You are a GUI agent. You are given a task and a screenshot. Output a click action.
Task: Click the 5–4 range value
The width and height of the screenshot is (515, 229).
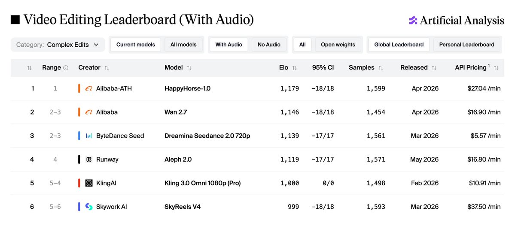click(55, 183)
